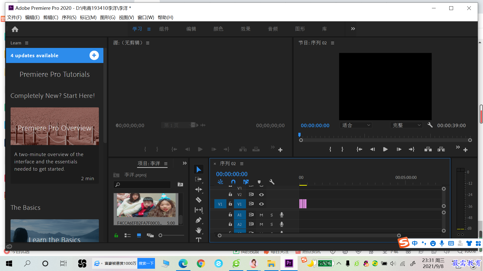Select the Selection tool arrow
483x271 pixels.
(x=198, y=169)
